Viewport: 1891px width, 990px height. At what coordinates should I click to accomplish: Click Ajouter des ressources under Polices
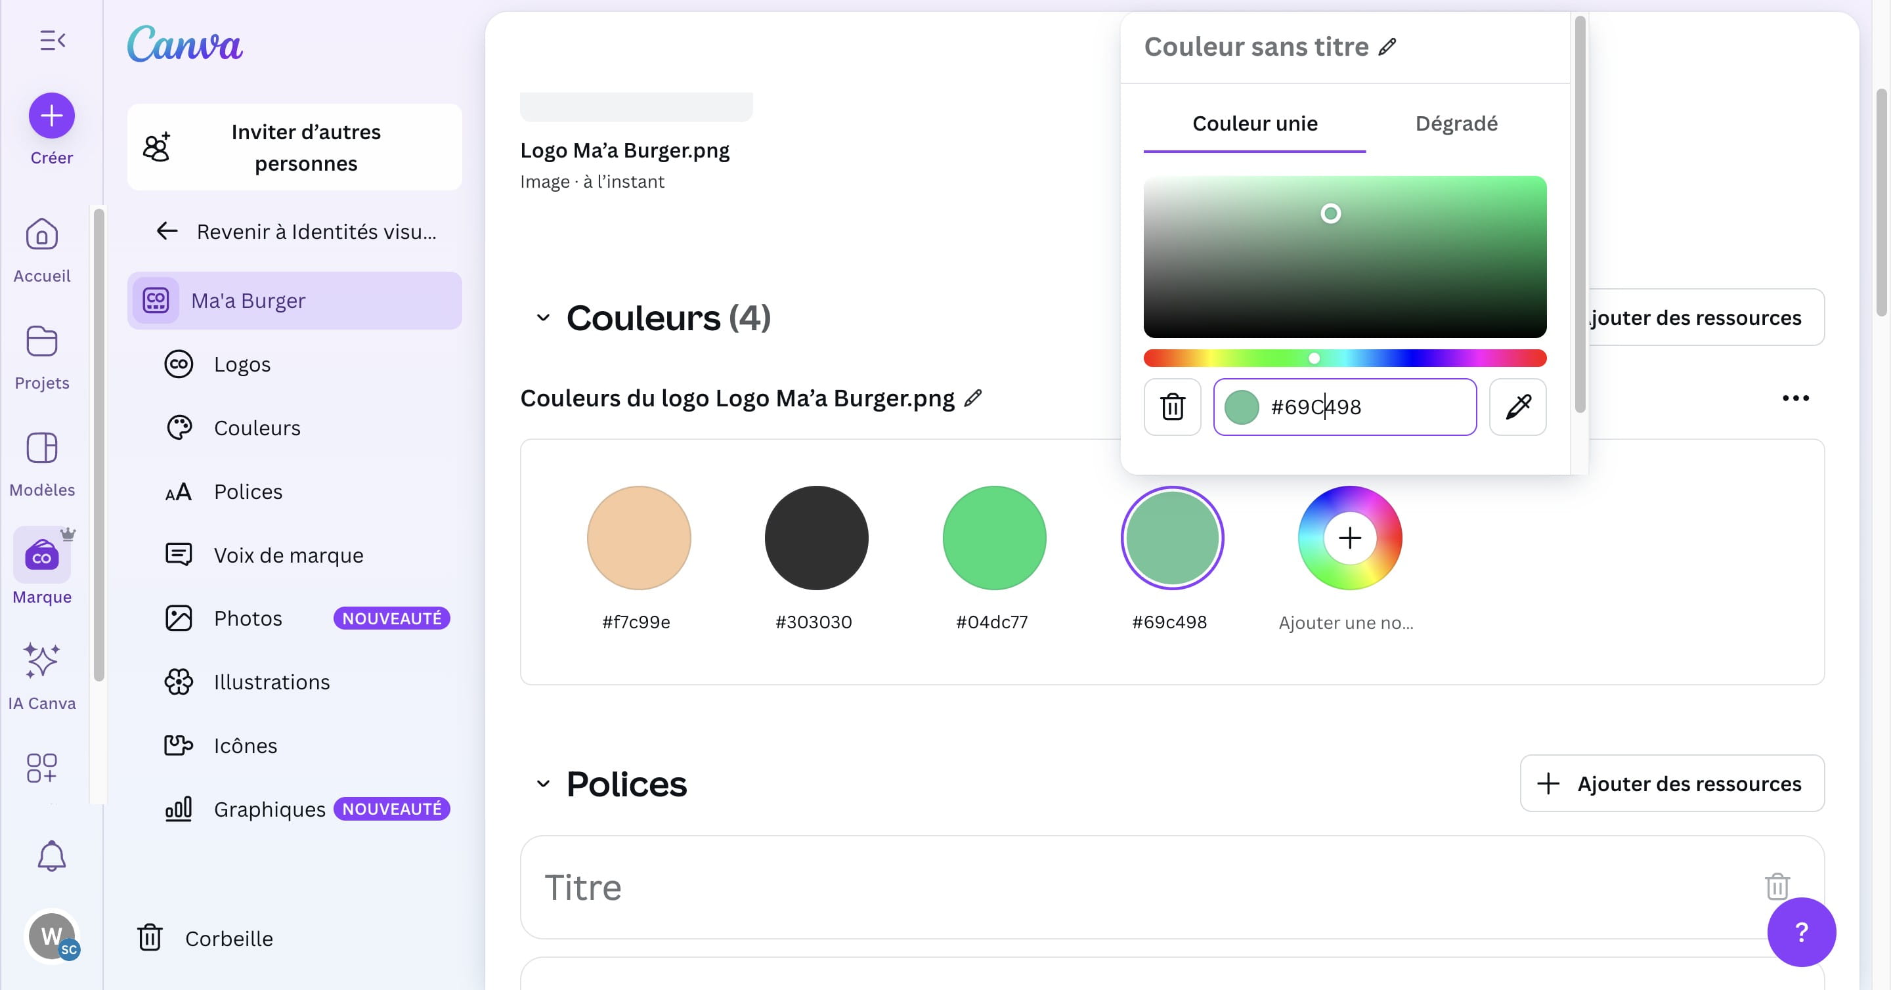coord(1672,783)
